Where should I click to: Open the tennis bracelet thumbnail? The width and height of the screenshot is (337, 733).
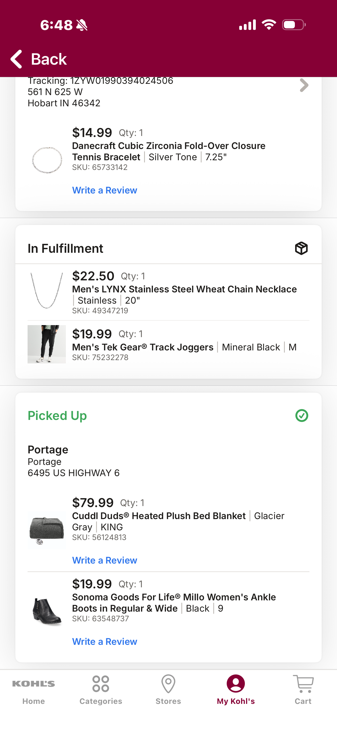click(47, 160)
